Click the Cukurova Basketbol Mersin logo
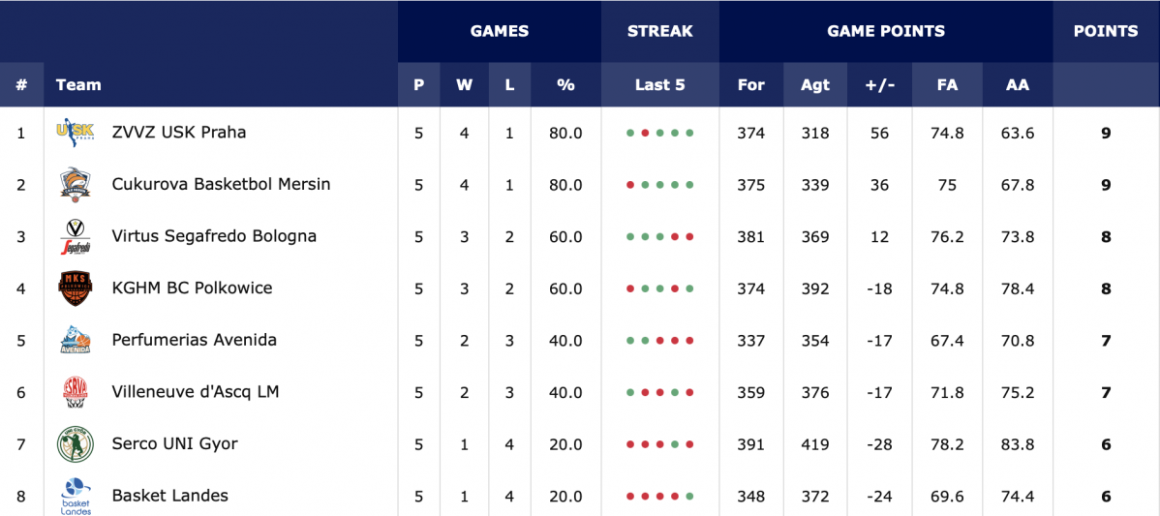 pyautogui.click(x=75, y=184)
